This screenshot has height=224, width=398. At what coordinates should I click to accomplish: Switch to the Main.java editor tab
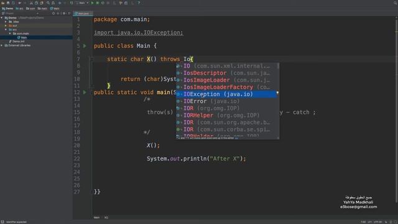tap(83, 13)
